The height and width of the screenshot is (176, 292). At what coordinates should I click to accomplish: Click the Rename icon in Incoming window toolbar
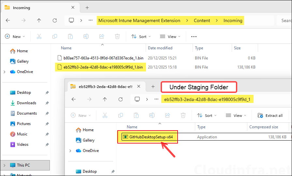click(86, 37)
